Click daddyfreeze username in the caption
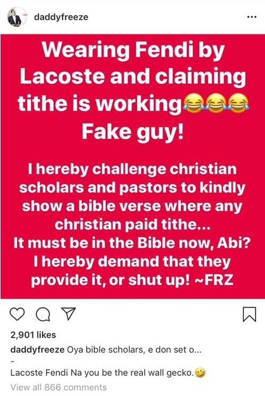This screenshot has height=396, width=265. [x=37, y=350]
